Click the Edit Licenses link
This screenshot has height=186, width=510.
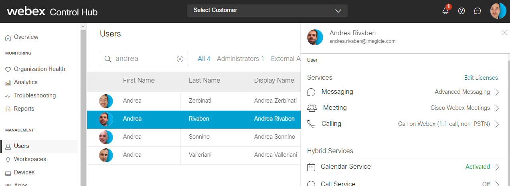[x=481, y=78]
